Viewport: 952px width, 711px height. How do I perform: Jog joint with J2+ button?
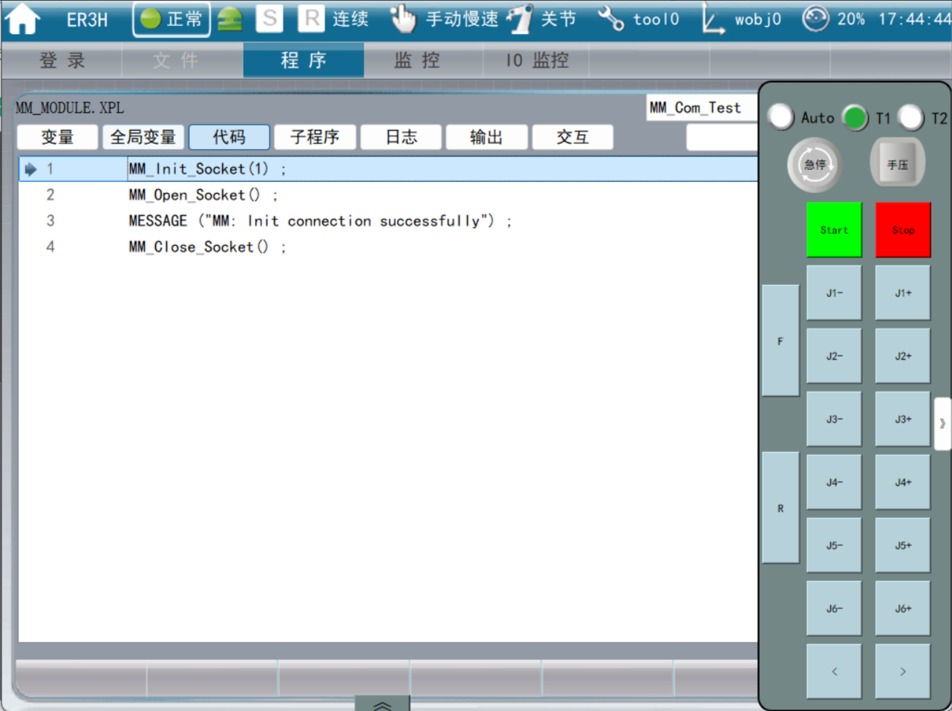(x=903, y=356)
